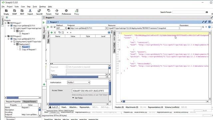Switch to the Request Params tab
Viewport: 213px width, 120px height.
(30, 101)
